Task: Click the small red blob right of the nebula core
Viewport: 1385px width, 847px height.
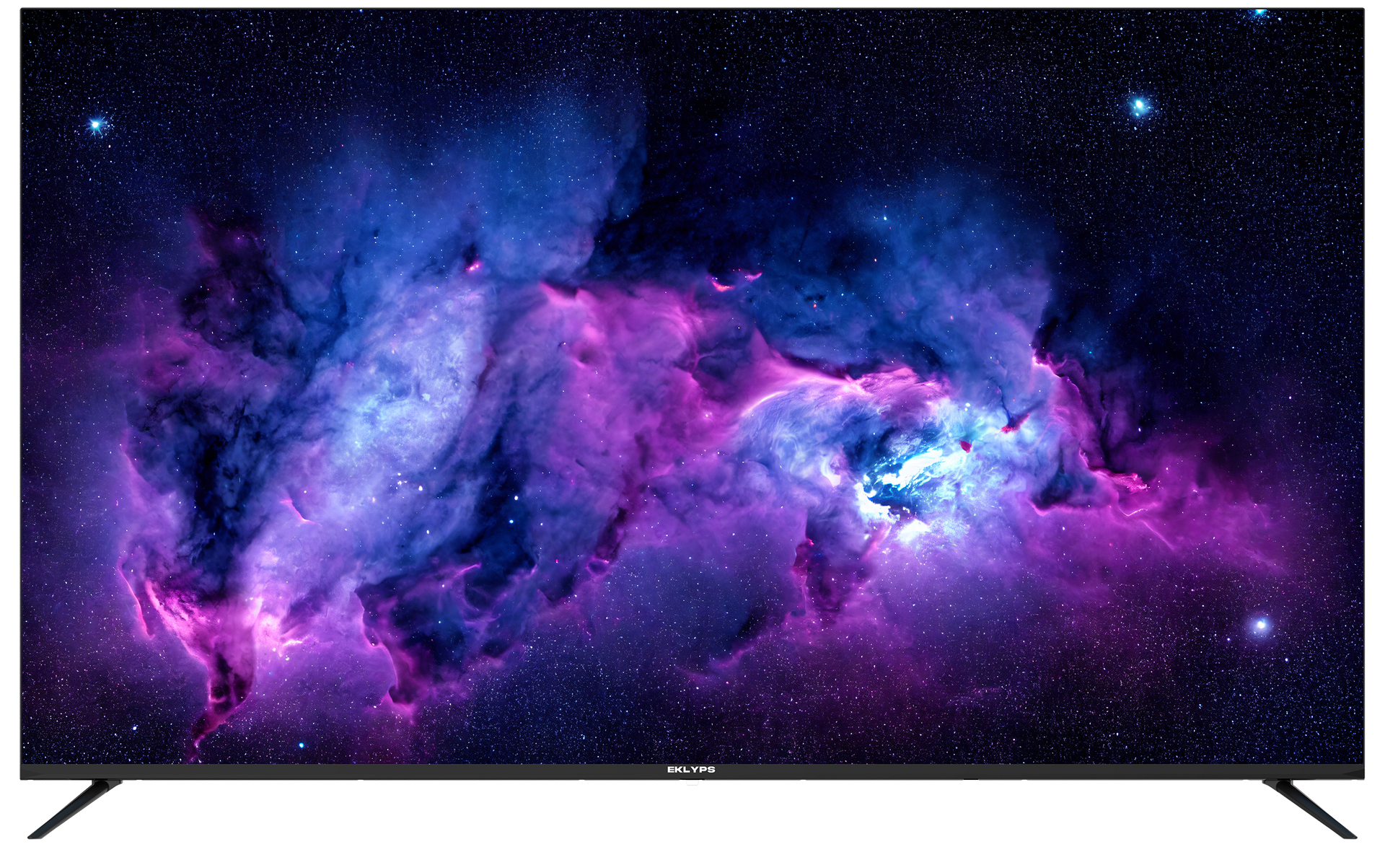Action: (966, 446)
